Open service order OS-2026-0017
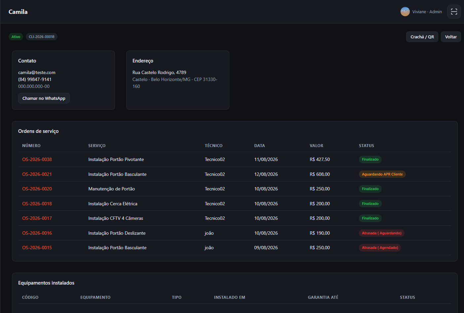464x313 pixels. click(x=37, y=218)
